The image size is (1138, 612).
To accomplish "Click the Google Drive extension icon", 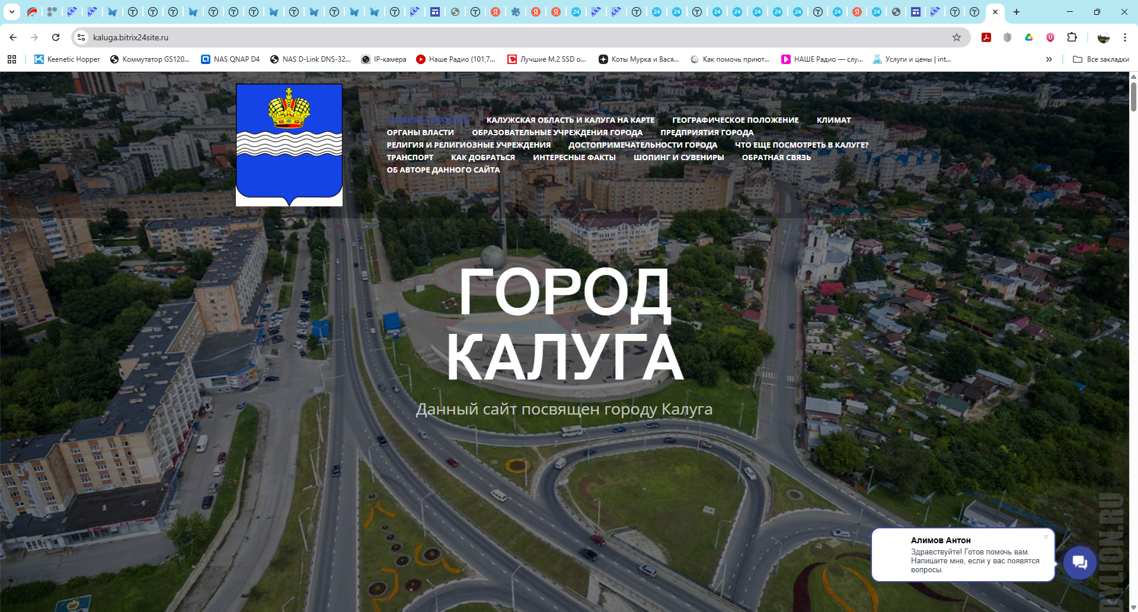I will 1030,37.
